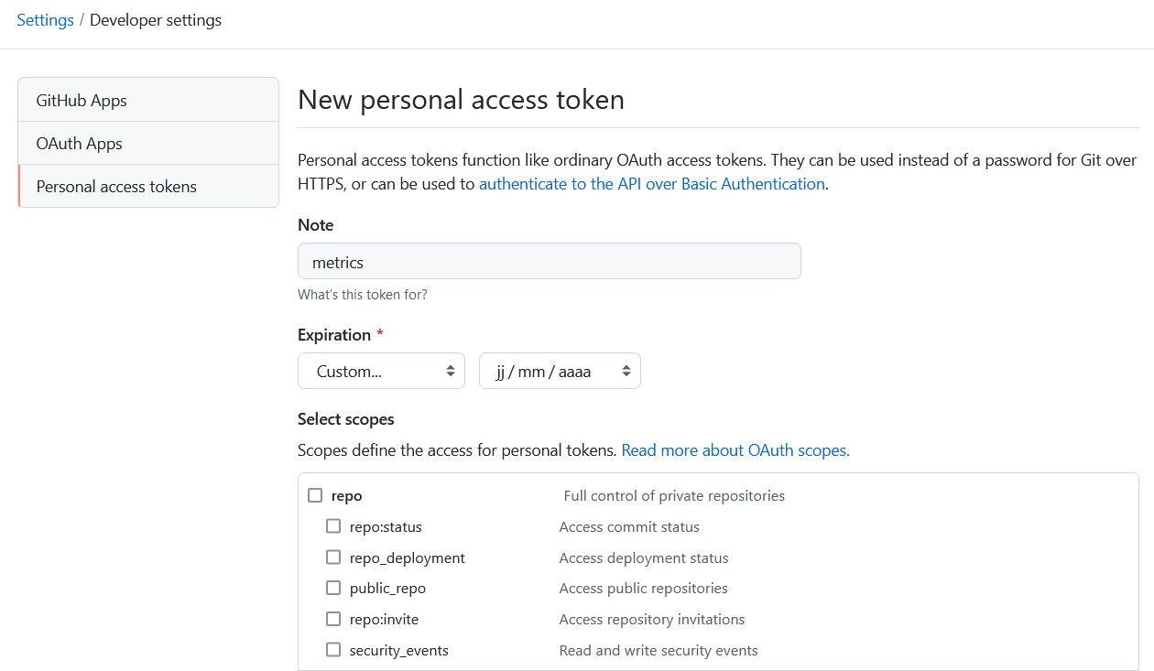This screenshot has width=1154, height=671.
Task: Select Personal access tokens in the sidebar
Action: coord(115,186)
